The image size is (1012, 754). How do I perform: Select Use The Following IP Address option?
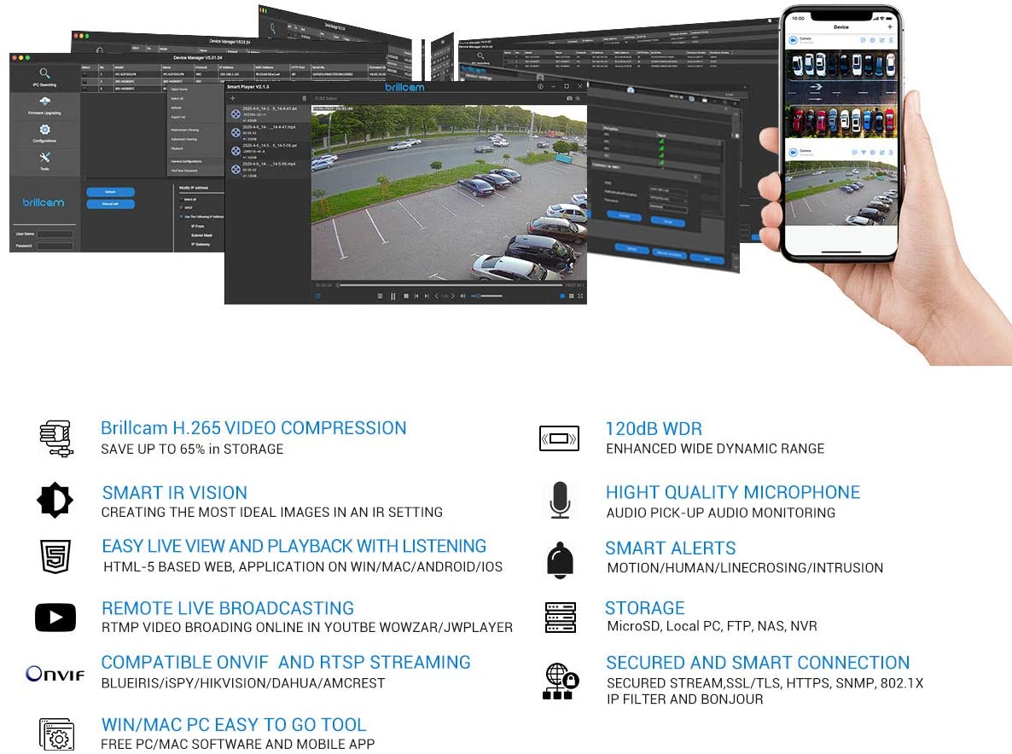(182, 217)
